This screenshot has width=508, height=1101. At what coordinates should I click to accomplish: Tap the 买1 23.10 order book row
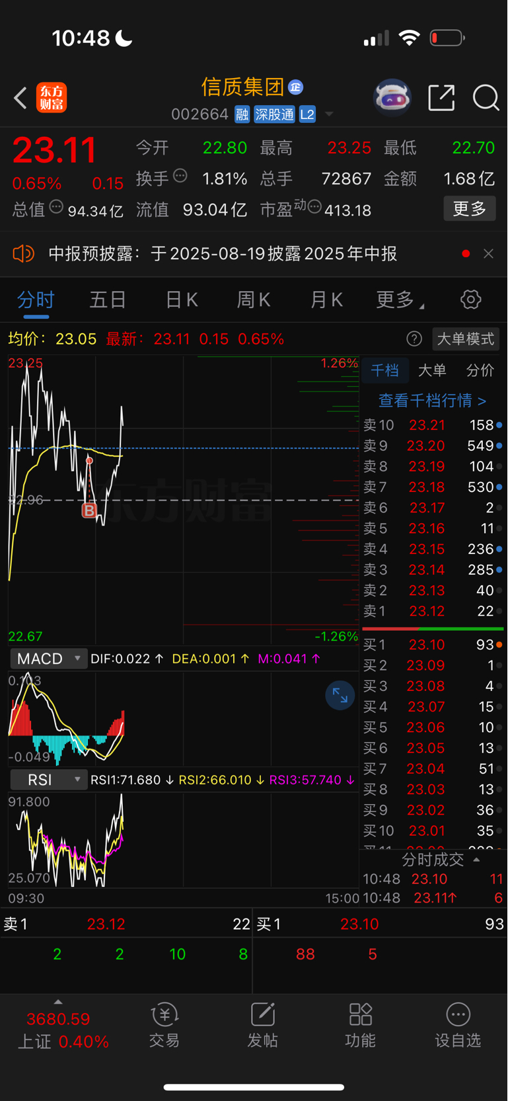(433, 645)
